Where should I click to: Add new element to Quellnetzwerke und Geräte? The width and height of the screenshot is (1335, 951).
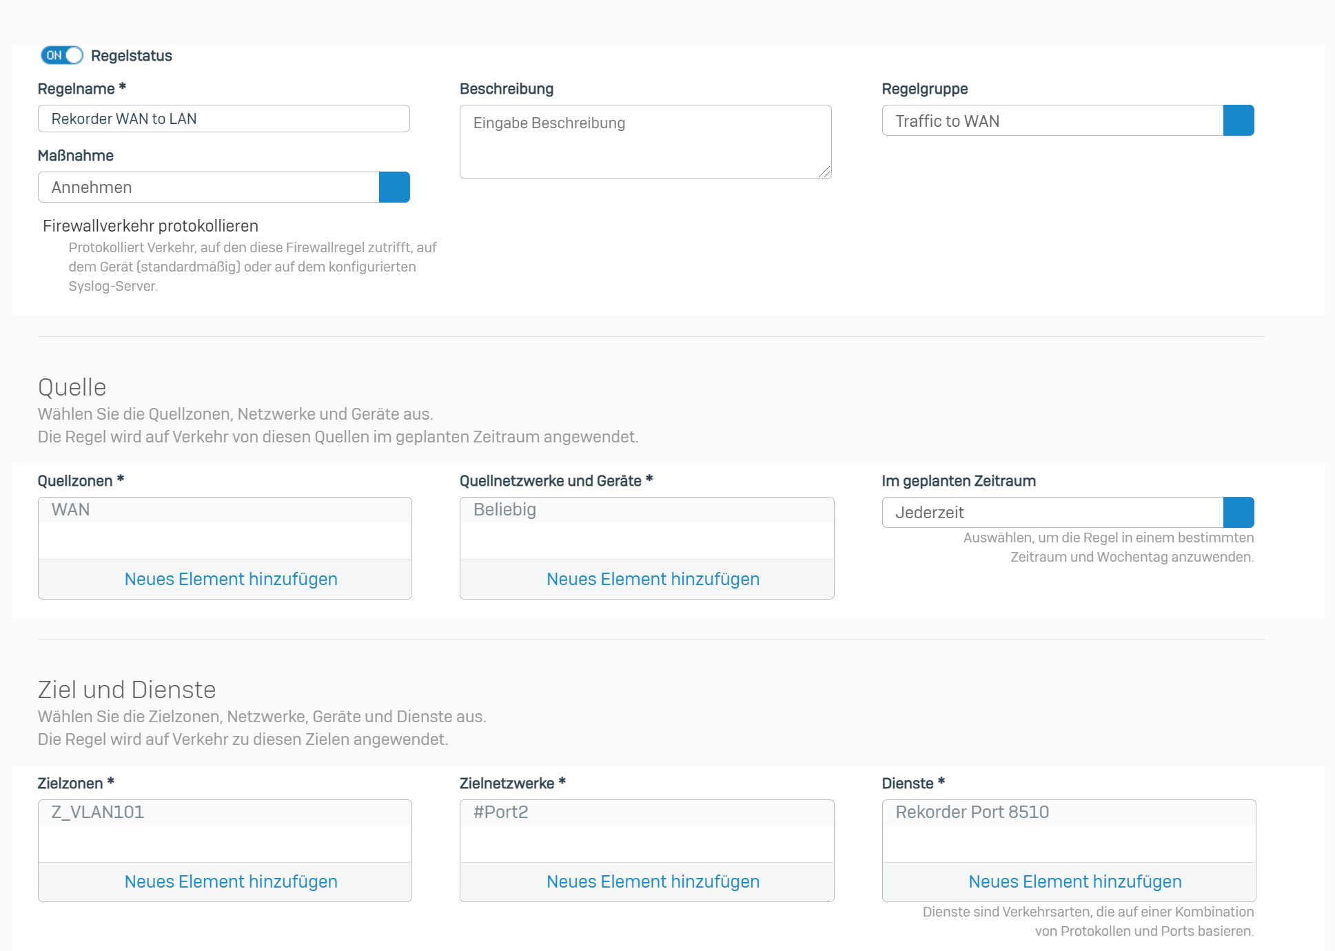point(646,579)
